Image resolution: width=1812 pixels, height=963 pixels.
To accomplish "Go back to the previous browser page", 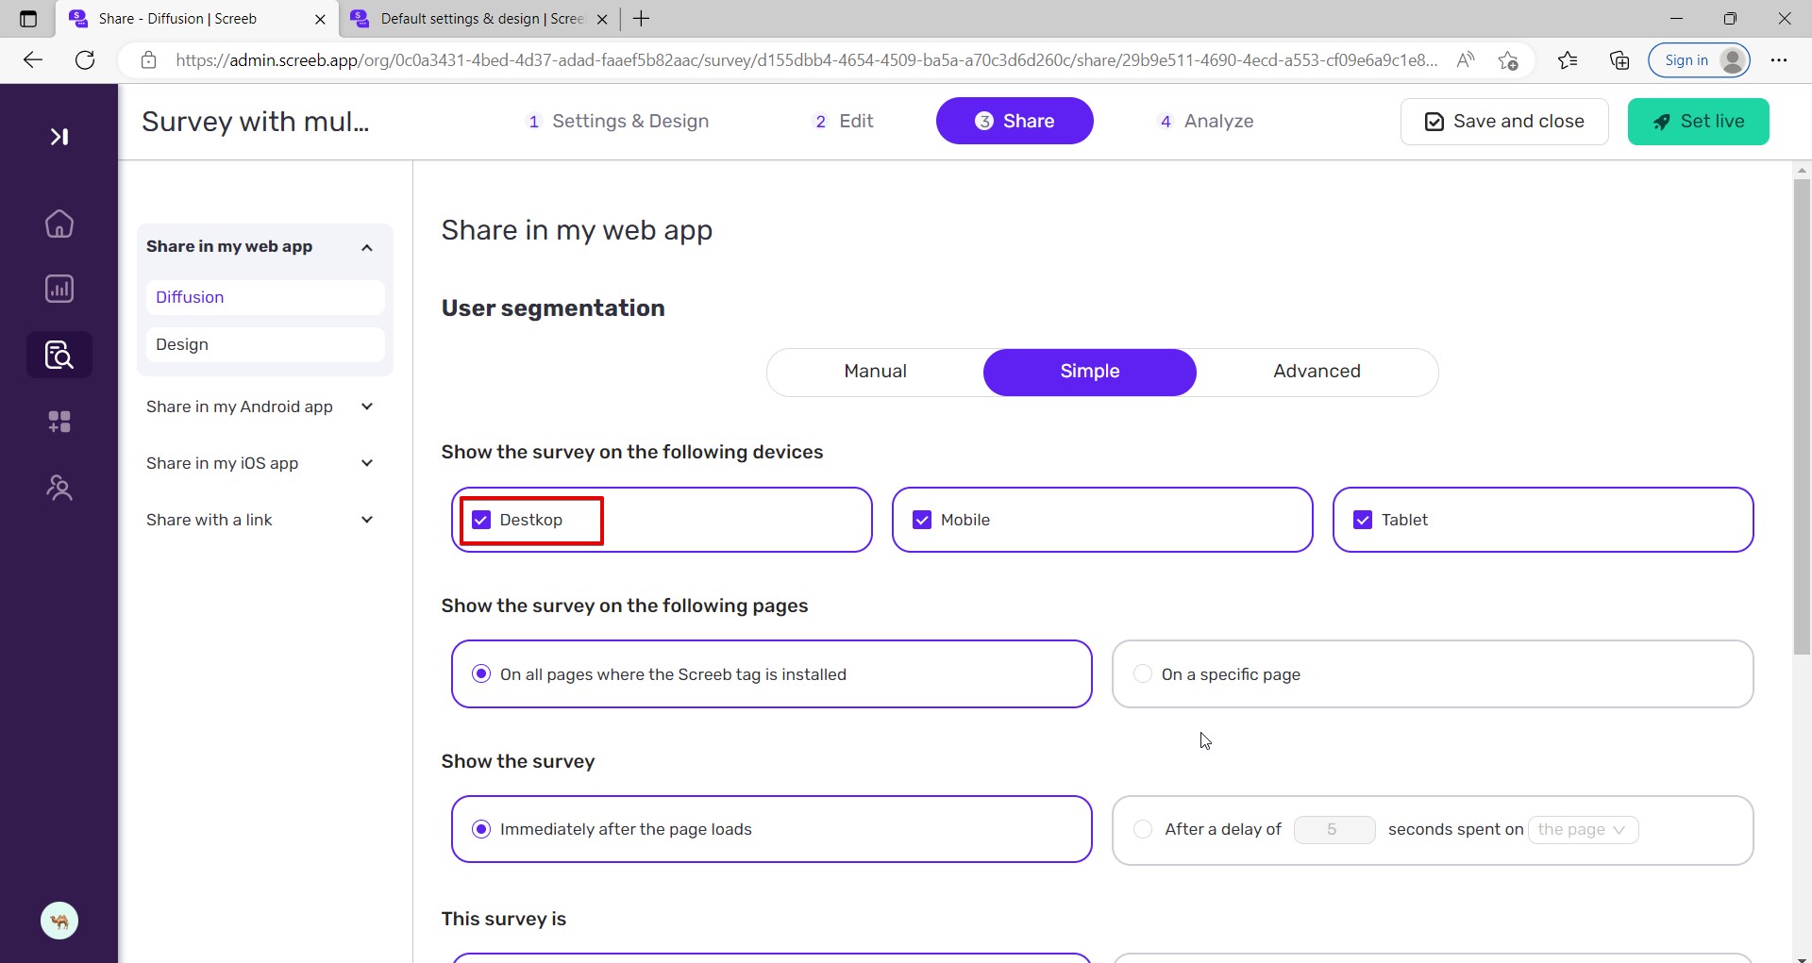I will [x=33, y=60].
